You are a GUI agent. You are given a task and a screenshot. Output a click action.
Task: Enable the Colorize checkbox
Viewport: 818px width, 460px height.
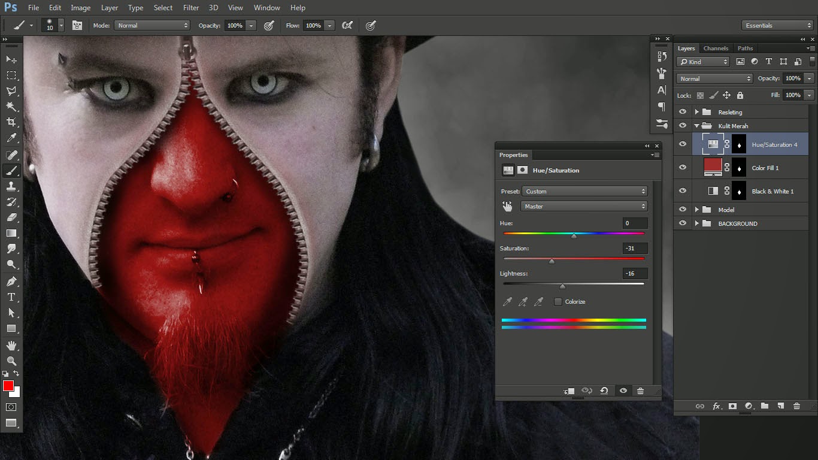click(x=558, y=302)
